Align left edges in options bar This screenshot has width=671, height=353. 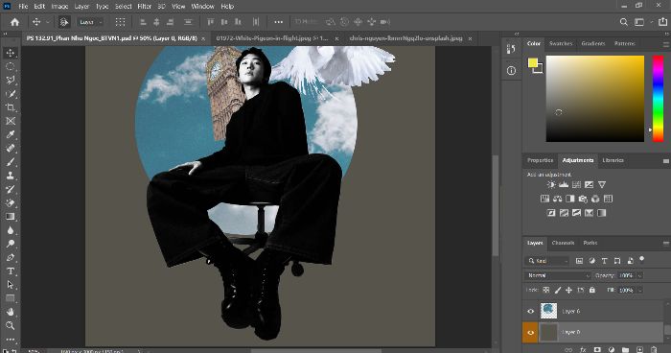[x=144, y=22]
